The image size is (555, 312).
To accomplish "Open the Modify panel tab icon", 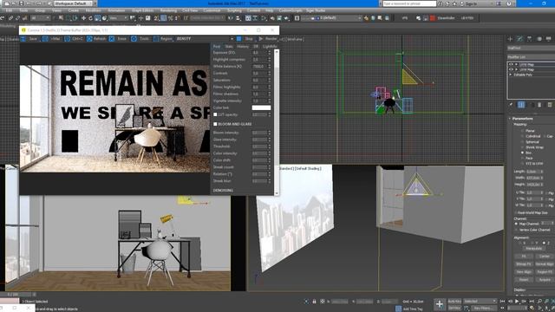I will coord(519,39).
